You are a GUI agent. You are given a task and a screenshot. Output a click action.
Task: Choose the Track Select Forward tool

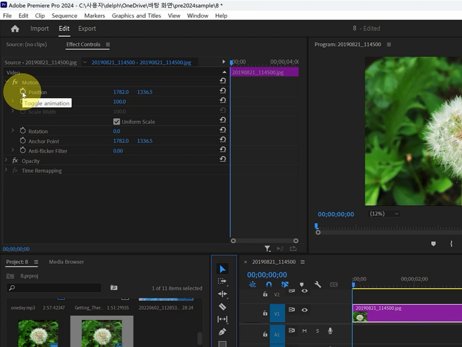tap(223, 281)
